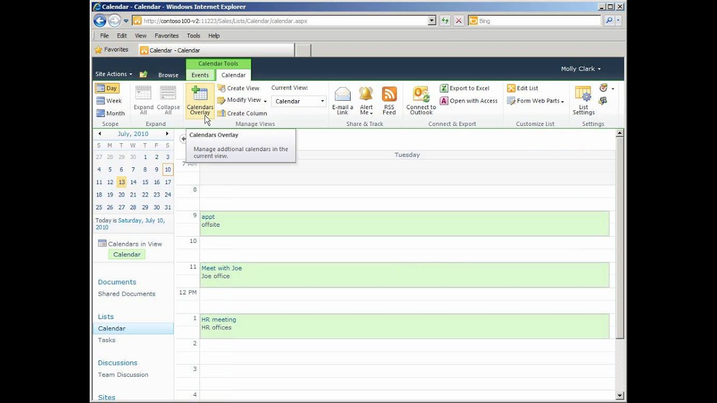Open the address bar history dropdown
The image size is (717, 403).
[432, 21]
